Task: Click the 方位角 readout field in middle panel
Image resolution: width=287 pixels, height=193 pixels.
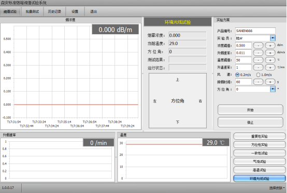Action: point(188,52)
